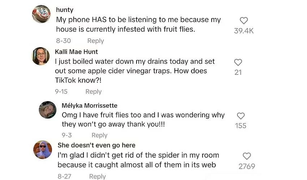
Task: Open hunty username link
Action: [x=65, y=10]
